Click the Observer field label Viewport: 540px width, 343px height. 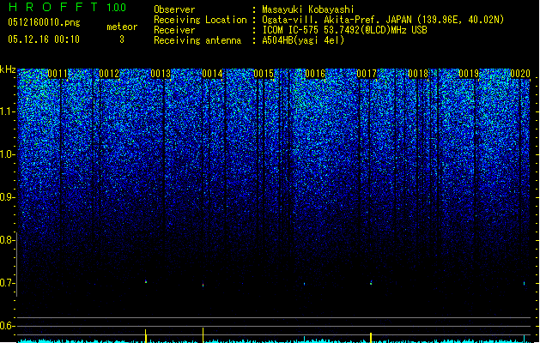pyautogui.click(x=174, y=9)
